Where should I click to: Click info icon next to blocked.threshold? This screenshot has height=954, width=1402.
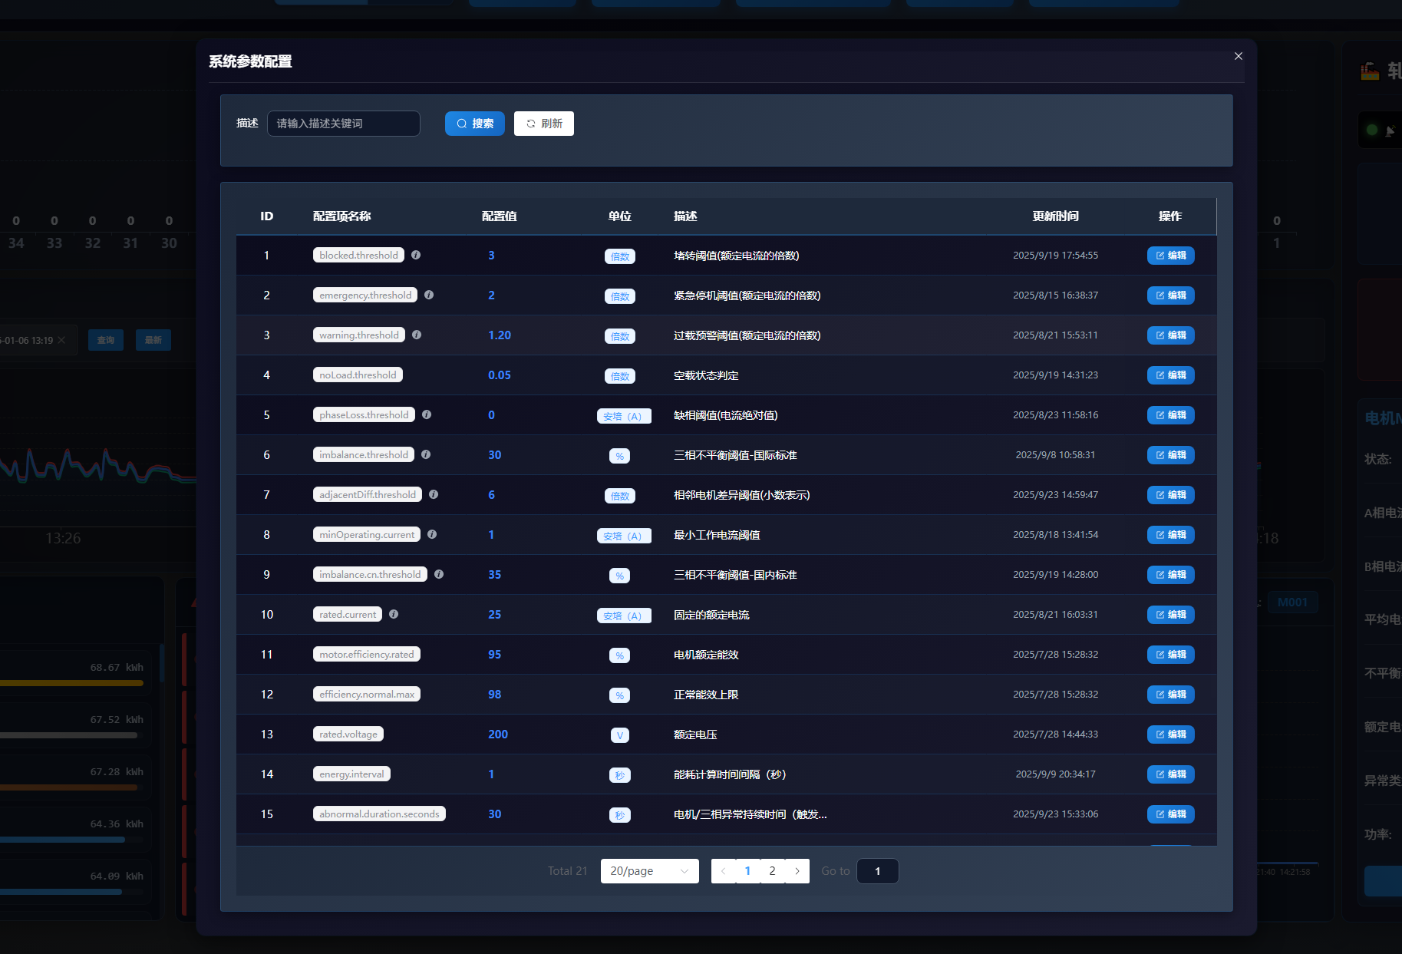[x=416, y=256]
